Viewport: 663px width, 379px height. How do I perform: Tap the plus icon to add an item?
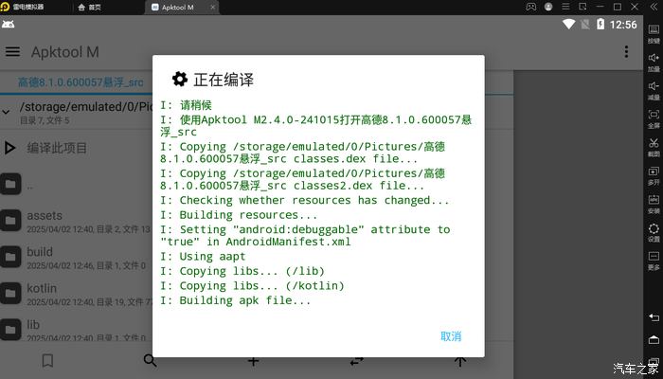[x=253, y=361]
